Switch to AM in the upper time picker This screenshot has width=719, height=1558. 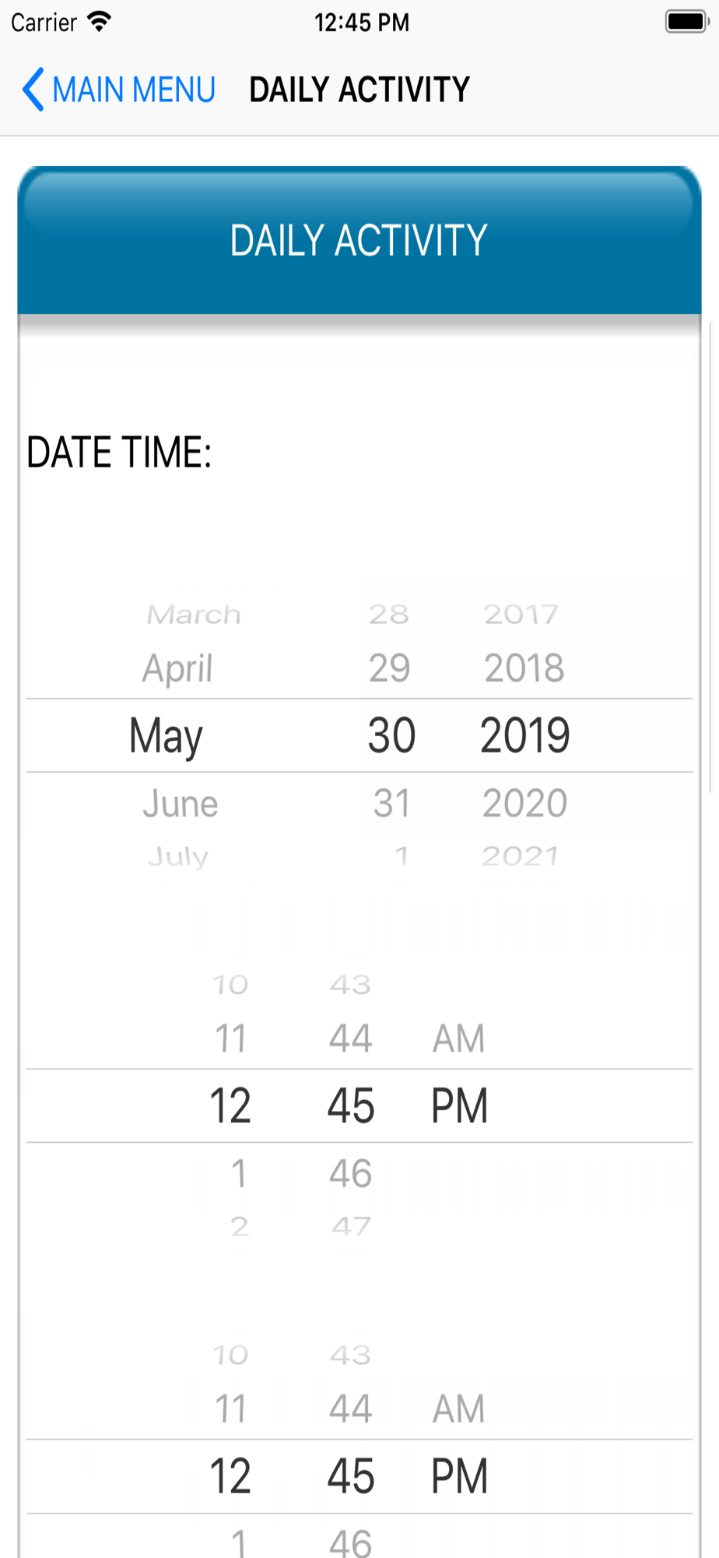[458, 1038]
